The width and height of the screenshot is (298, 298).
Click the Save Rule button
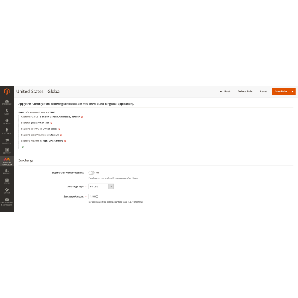click(281, 92)
